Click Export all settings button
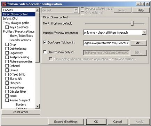The height and width of the screenshot is (126, 151). [66, 122]
